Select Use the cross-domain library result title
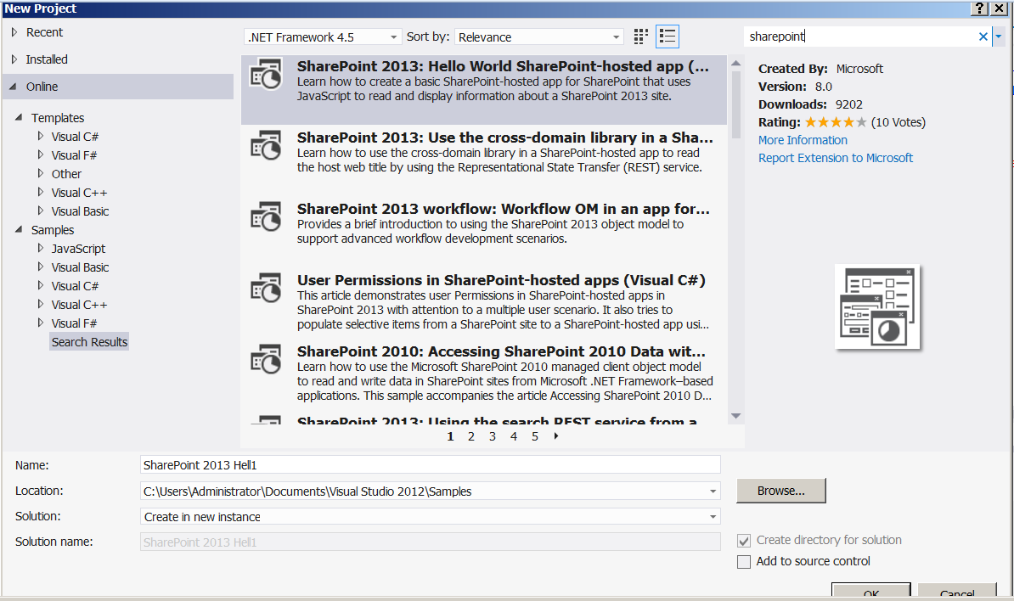Screen dimensions: 1014x601 (505, 138)
